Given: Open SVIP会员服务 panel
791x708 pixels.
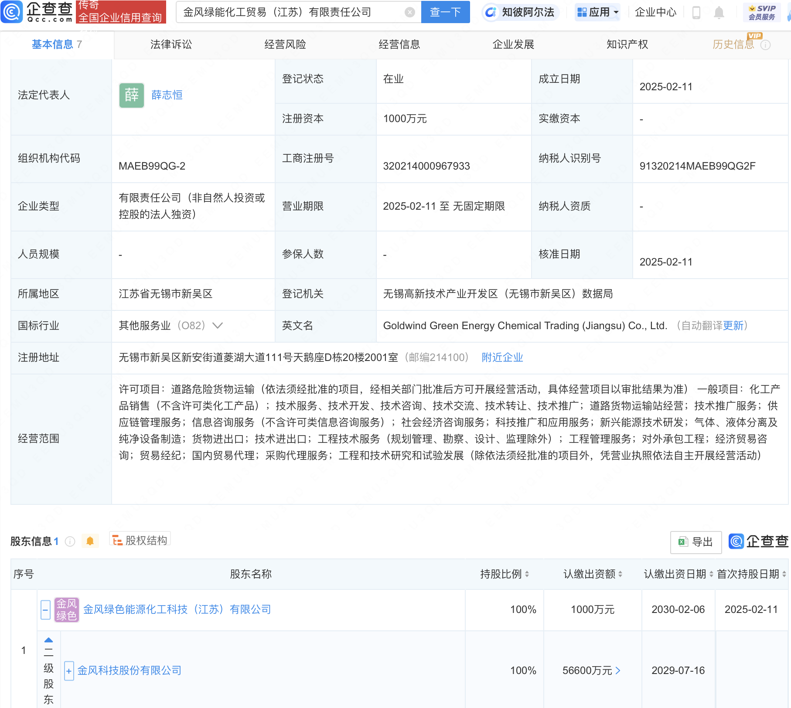Looking at the screenshot, I should point(761,12).
